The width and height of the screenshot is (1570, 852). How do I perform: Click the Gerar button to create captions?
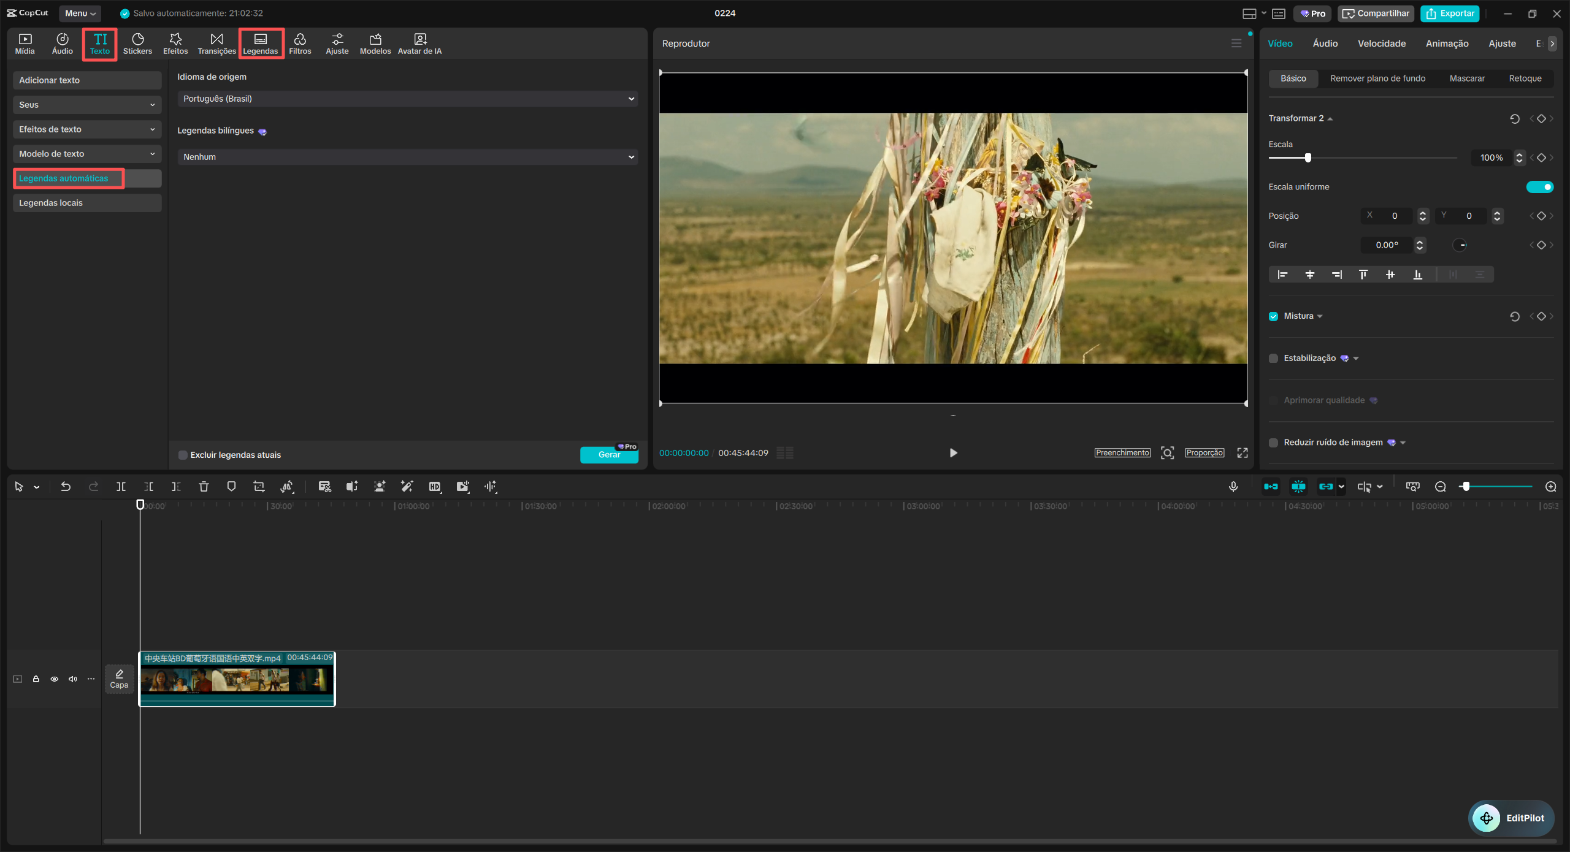pyautogui.click(x=609, y=454)
